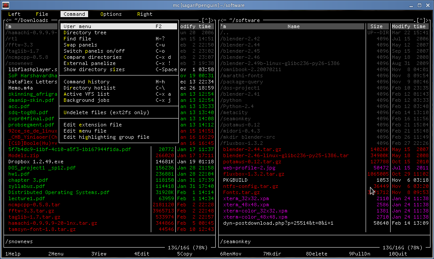Choose Undelete files (ext2fs only)
This screenshot has height=259, width=434.
119,112
